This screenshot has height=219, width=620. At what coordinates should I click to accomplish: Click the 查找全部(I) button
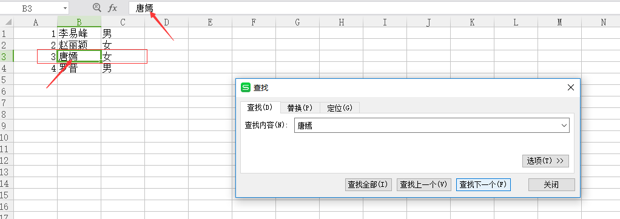[x=368, y=184]
